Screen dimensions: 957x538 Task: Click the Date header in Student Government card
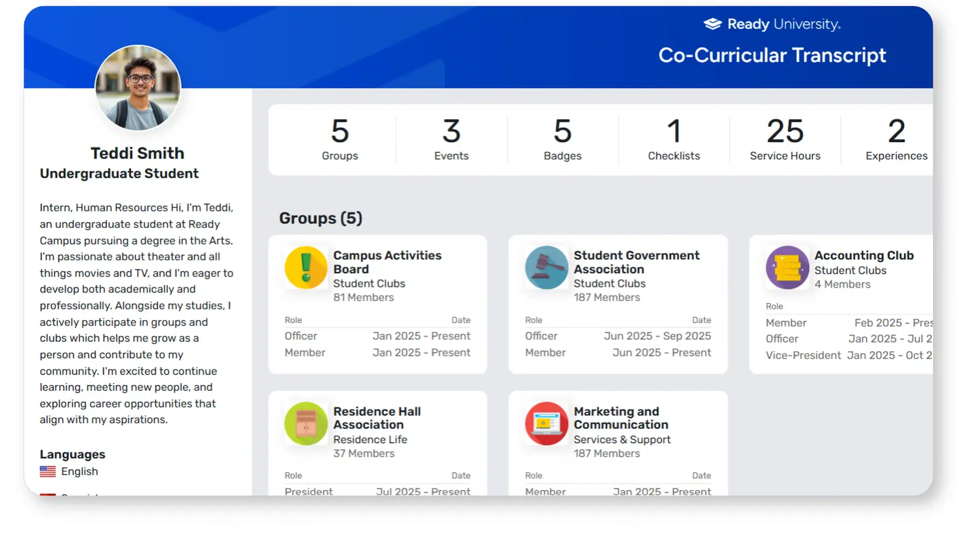[x=702, y=320]
